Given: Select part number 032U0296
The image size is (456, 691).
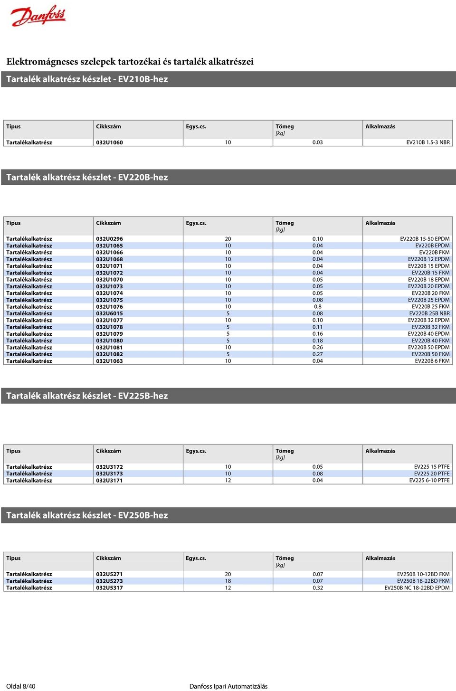Looking at the screenshot, I should pyautogui.click(x=109, y=239).
